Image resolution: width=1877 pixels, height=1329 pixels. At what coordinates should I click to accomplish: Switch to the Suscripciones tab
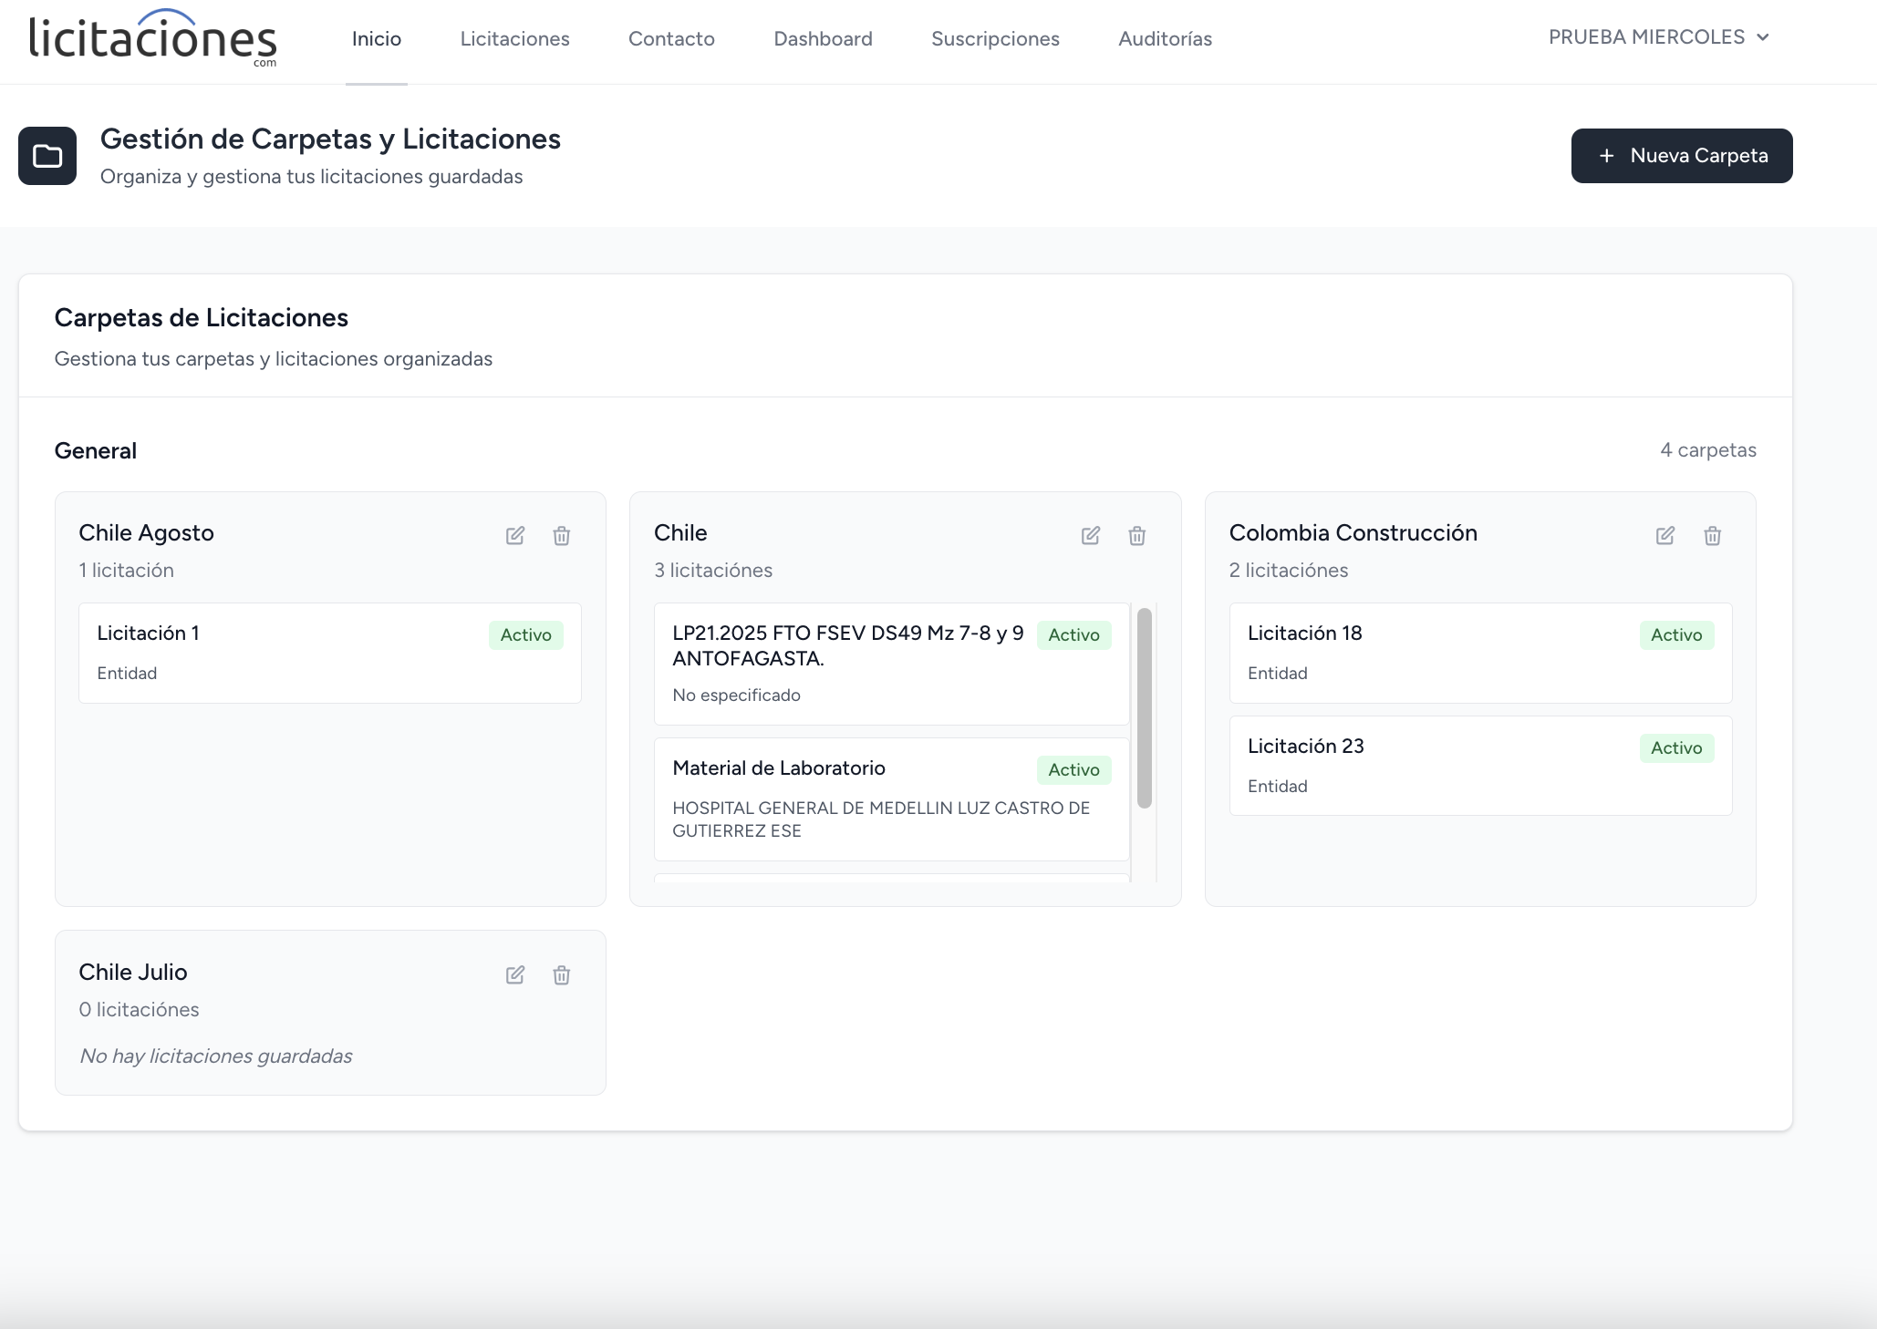(x=995, y=38)
